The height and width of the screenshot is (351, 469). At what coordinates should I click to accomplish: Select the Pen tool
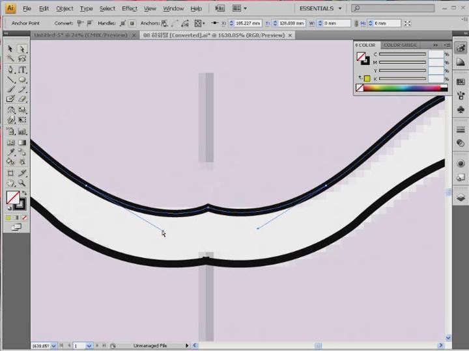click(10, 70)
